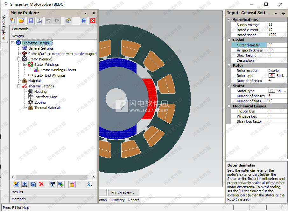Collapse the Specifications property group
The height and width of the screenshot is (212, 288).
pyautogui.click(x=229, y=19)
